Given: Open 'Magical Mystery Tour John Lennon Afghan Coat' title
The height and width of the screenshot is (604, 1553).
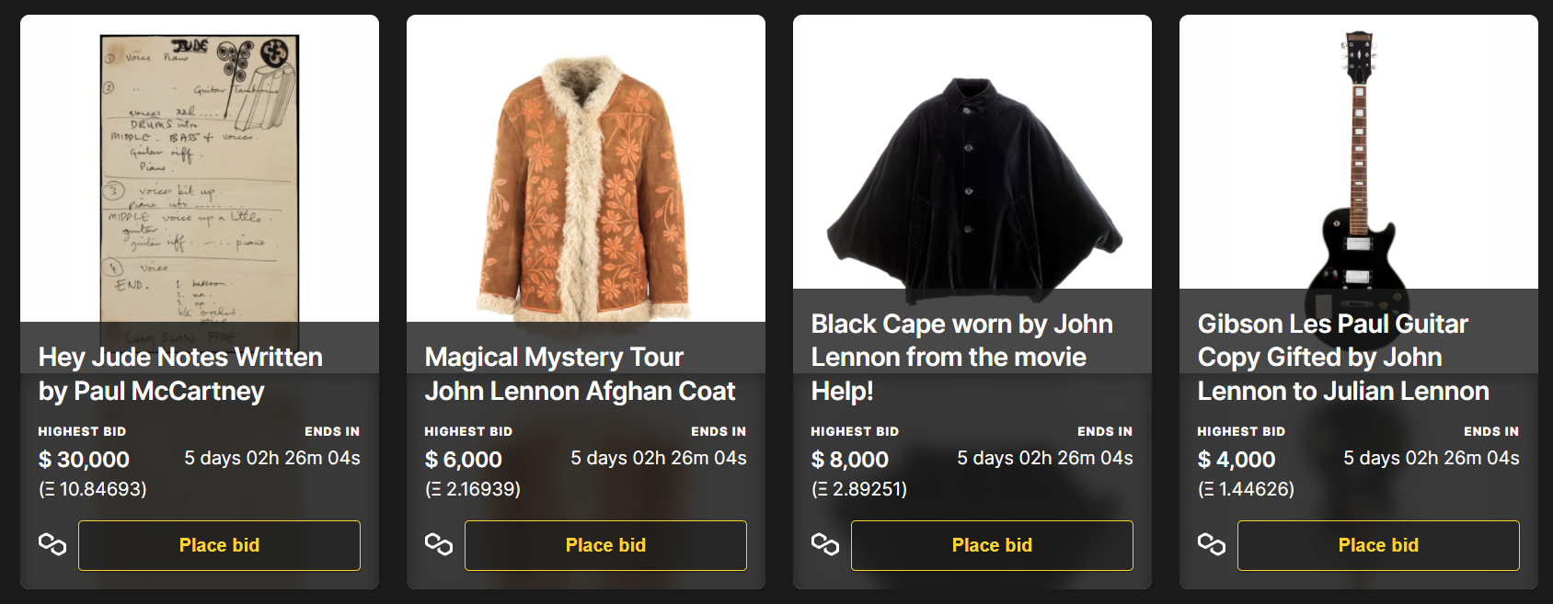Looking at the screenshot, I should [580, 373].
